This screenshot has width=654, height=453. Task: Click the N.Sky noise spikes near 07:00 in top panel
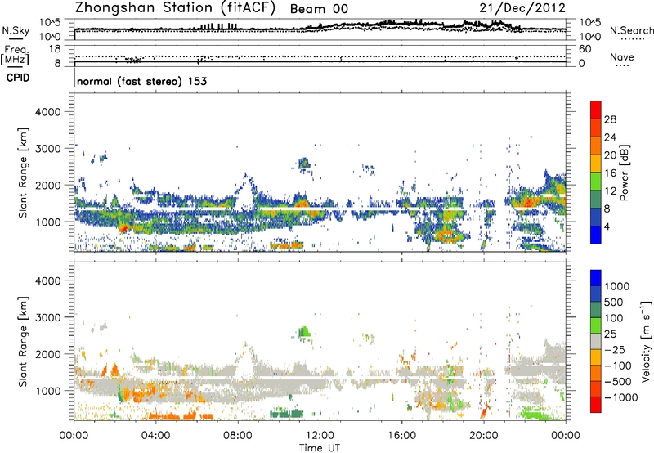[219, 27]
